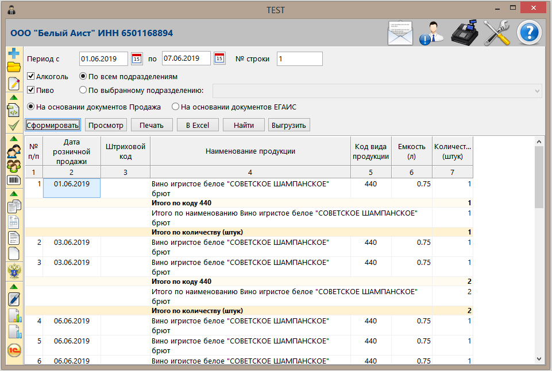Viewport: 552px width, 371px height.
Task: Click the Сформировать button
Action: [53, 125]
